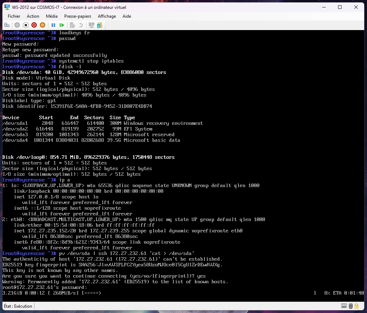Open the Presse-papiers menu
Screen dimensions: 367x313
point(78,16)
